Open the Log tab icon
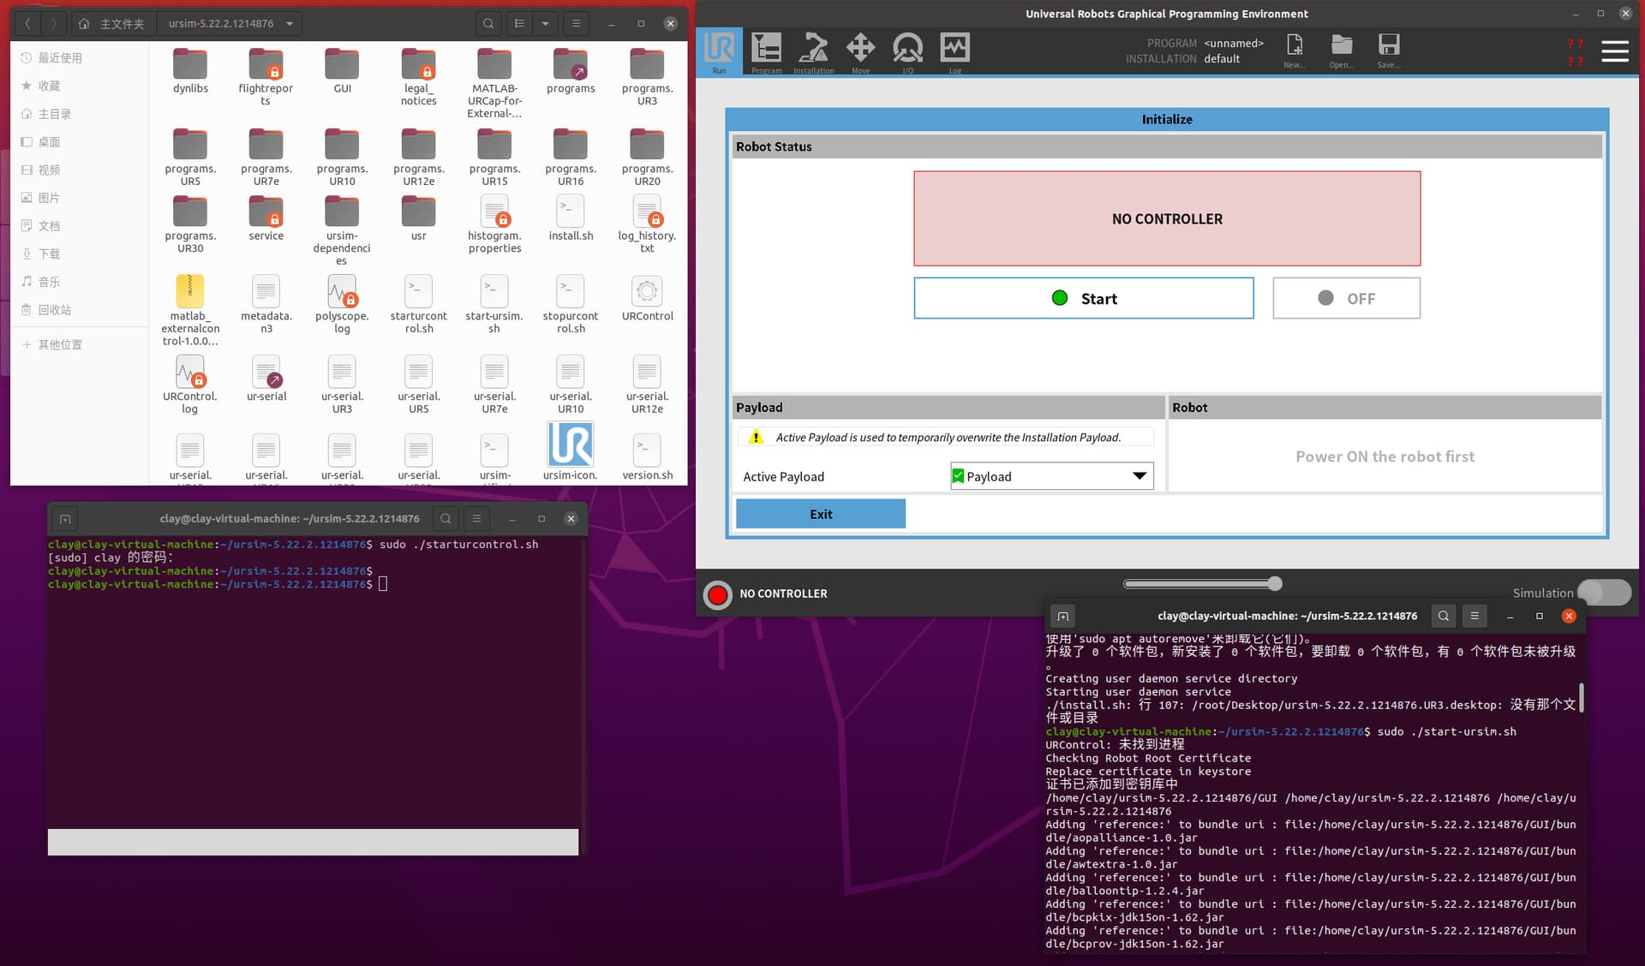The image size is (1645, 966). click(954, 49)
